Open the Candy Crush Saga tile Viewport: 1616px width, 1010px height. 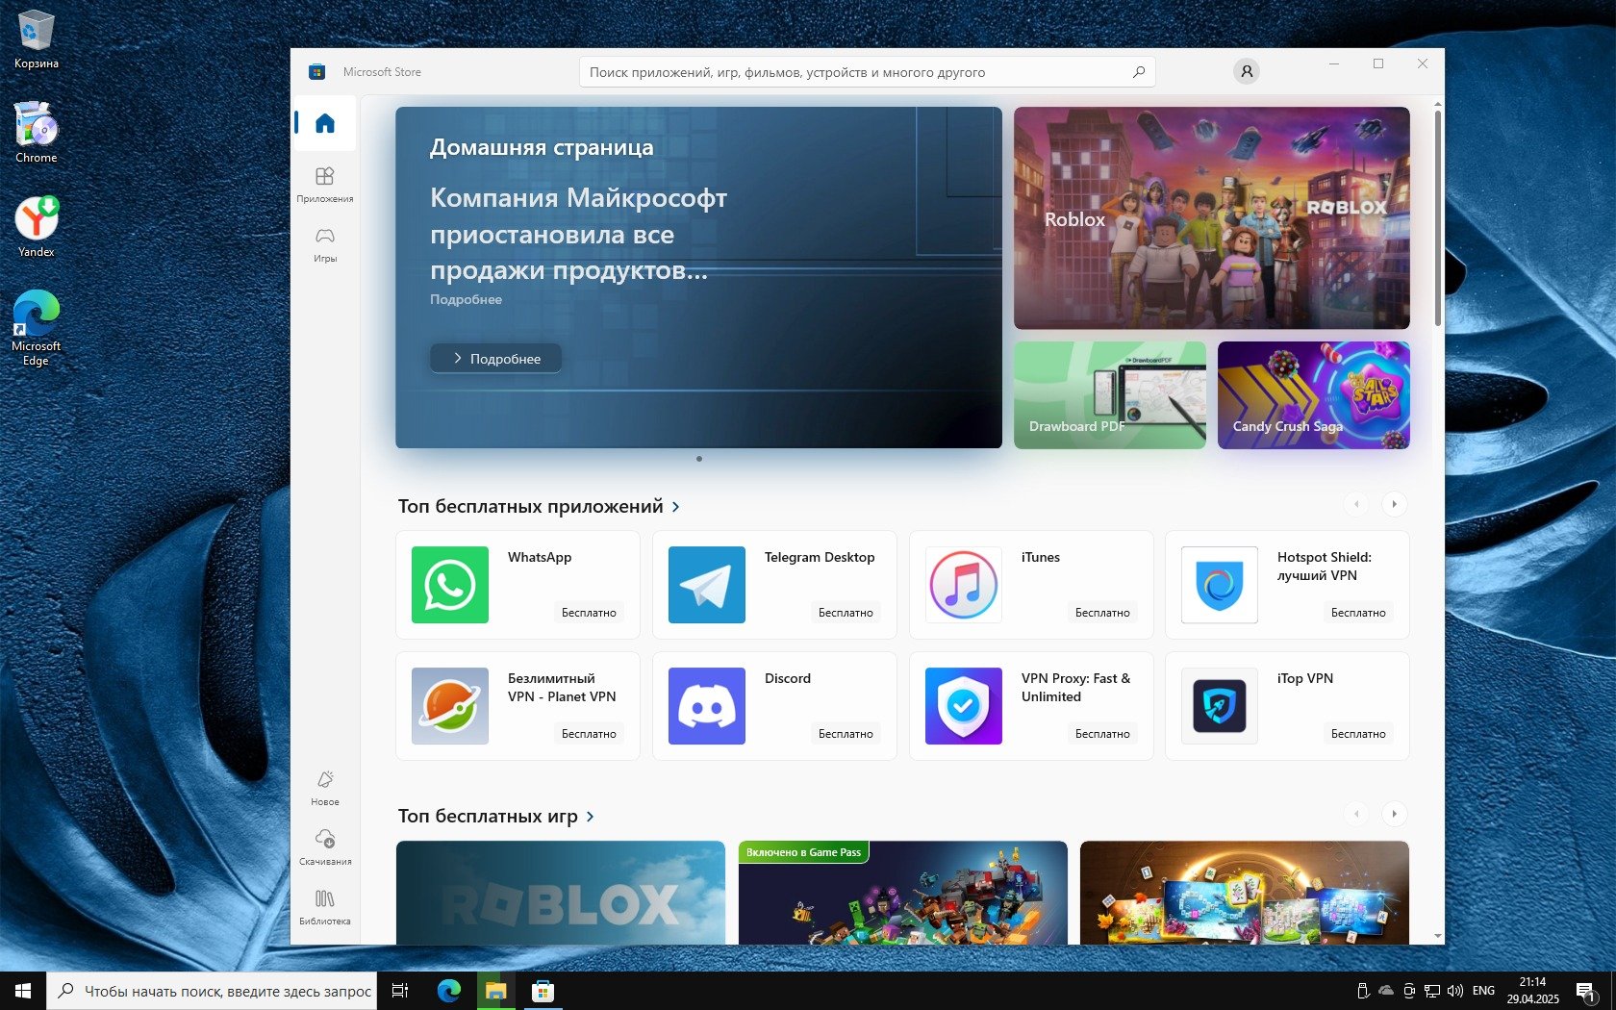point(1313,395)
